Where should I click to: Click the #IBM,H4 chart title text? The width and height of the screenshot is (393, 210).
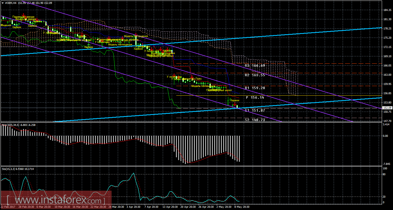pyautogui.click(x=11, y=3)
